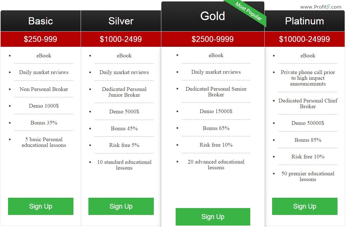Click the Platinum plan Sign Up button

coord(305,206)
